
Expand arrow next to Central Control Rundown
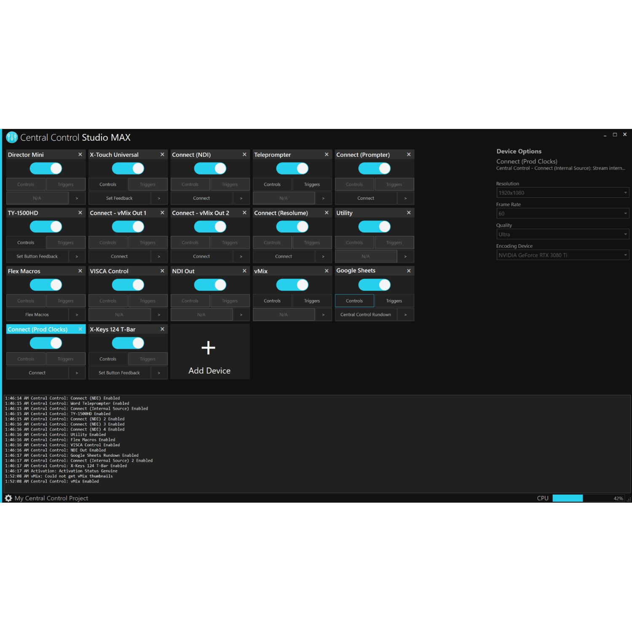click(405, 314)
